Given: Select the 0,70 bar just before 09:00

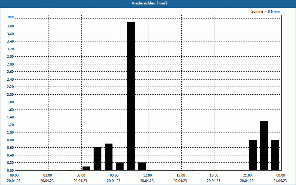Looking at the screenshot, I should [108, 157].
